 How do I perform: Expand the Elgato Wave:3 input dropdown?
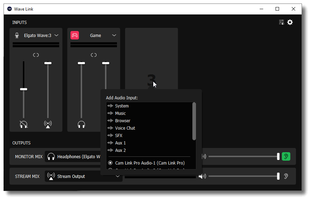pos(56,35)
